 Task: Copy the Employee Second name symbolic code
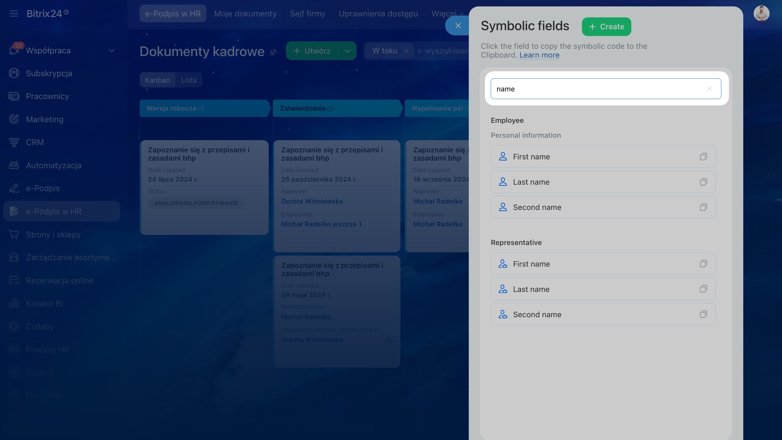[x=703, y=207]
